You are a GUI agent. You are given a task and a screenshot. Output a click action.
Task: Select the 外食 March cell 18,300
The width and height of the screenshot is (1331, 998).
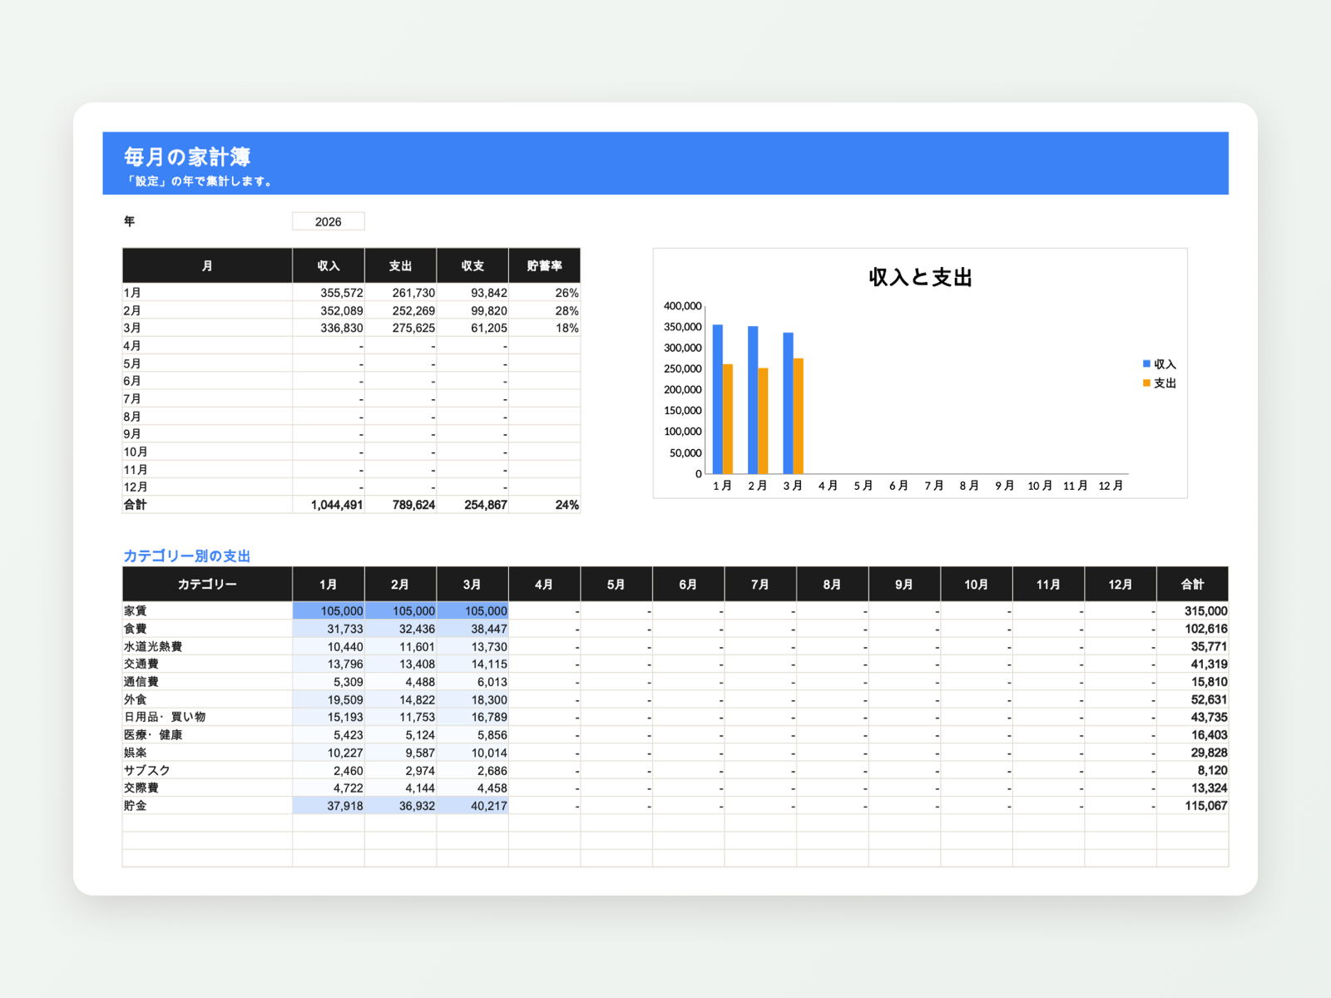click(x=473, y=699)
